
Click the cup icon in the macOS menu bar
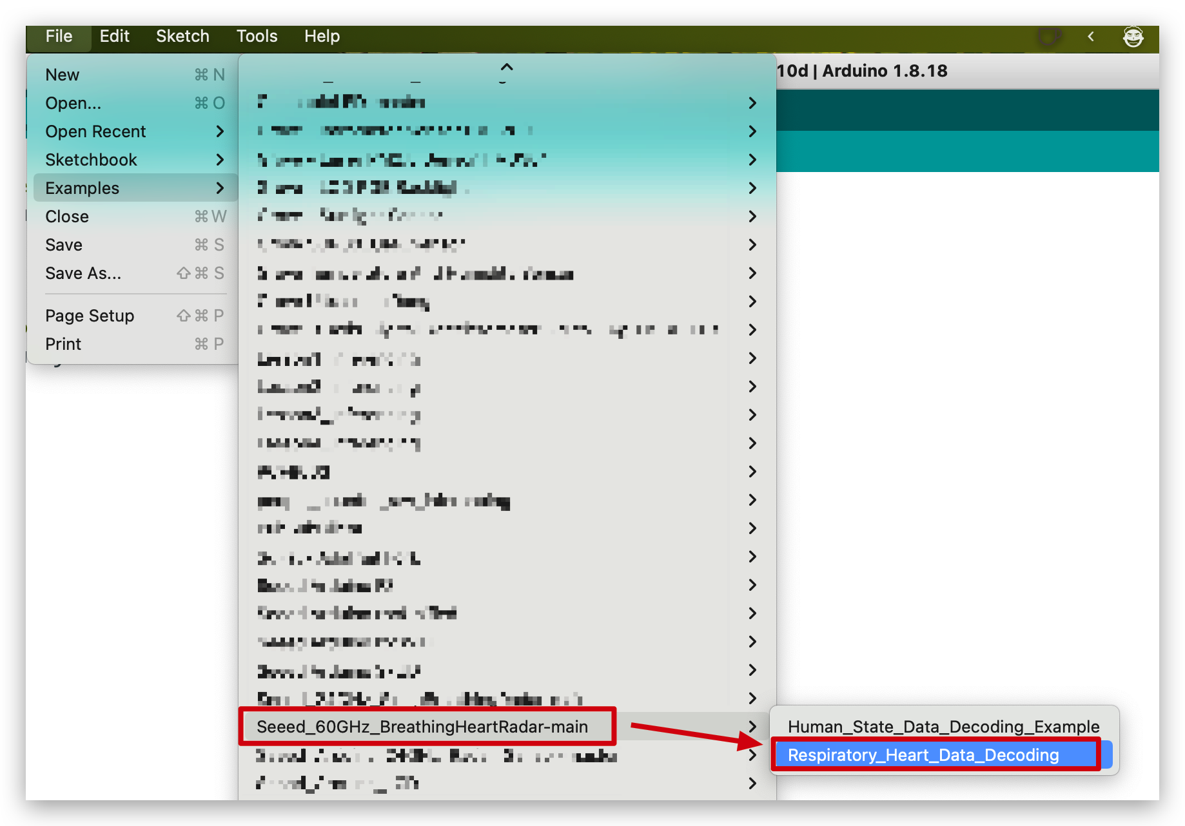(x=1049, y=37)
